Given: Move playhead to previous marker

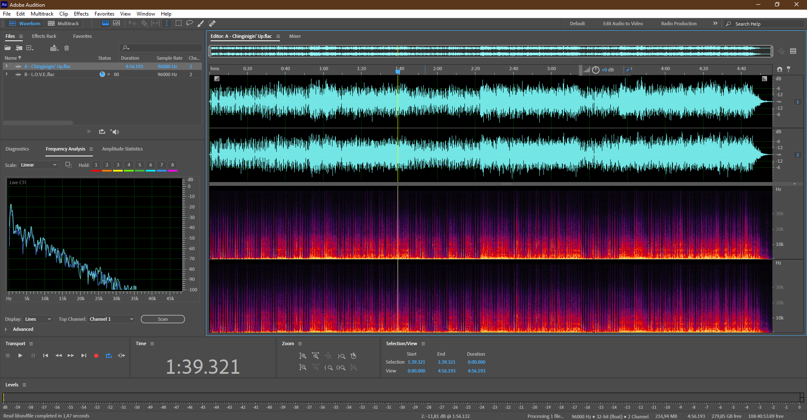Looking at the screenshot, I should click(45, 356).
